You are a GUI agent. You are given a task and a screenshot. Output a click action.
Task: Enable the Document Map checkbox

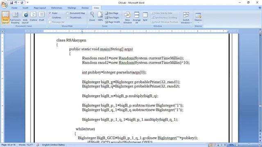pyautogui.click(x=68, y=13)
